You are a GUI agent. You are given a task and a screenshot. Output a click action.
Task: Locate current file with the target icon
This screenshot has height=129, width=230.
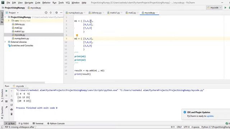coord(46,13)
